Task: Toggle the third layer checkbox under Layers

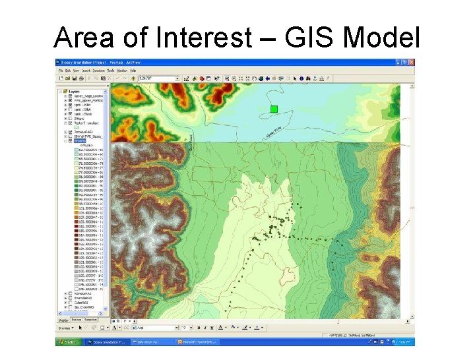Action: (x=71, y=105)
